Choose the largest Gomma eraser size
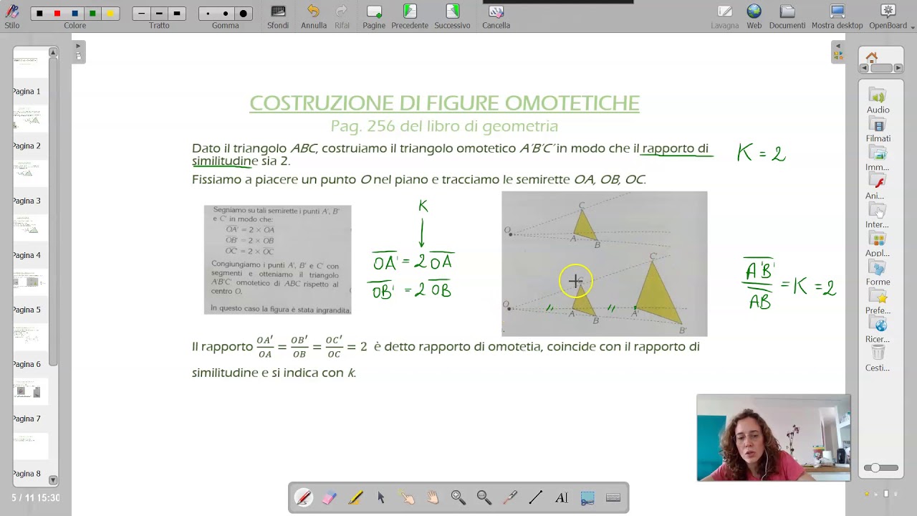The width and height of the screenshot is (917, 516). point(244,14)
